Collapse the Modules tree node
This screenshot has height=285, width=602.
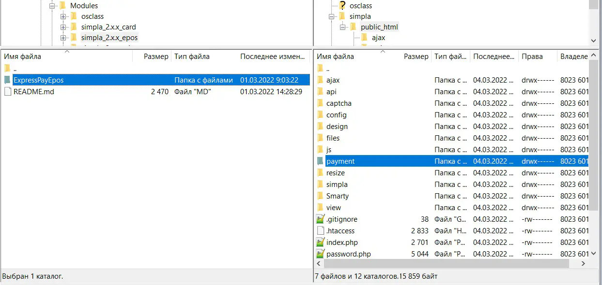[x=52, y=6]
